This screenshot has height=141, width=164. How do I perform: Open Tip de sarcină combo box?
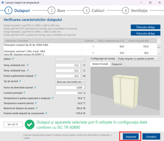click(x=71, y=82)
